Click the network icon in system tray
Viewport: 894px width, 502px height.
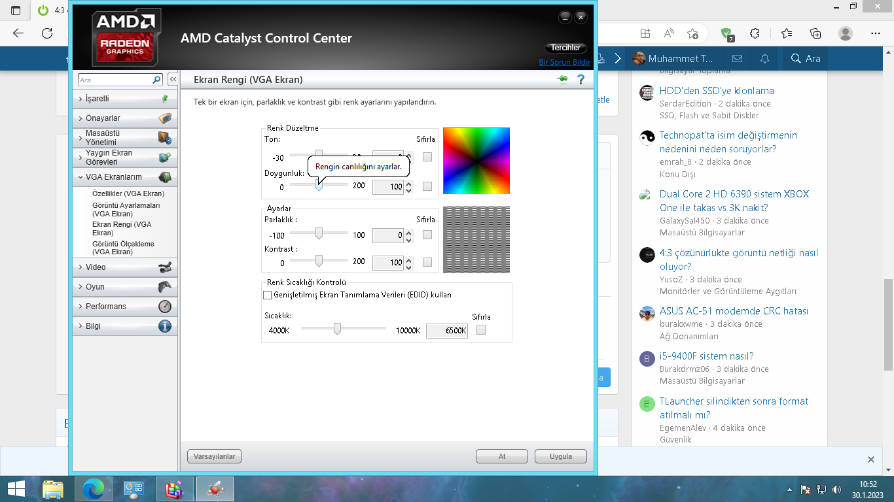point(821,489)
